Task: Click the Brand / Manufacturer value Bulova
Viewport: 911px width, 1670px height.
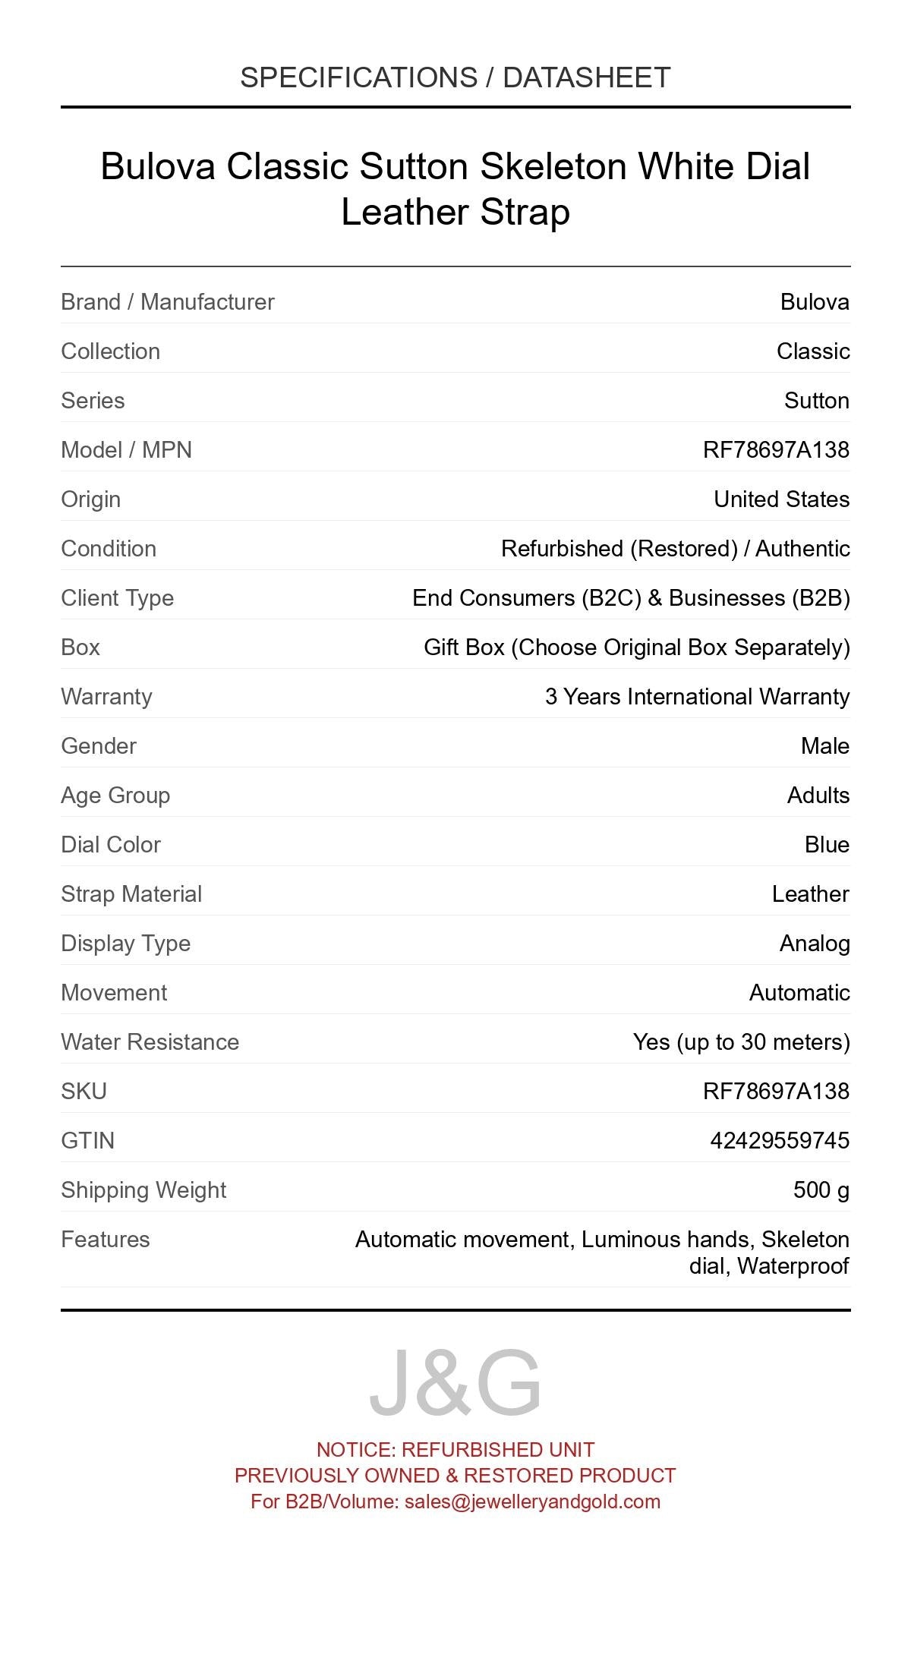Action: click(x=815, y=302)
